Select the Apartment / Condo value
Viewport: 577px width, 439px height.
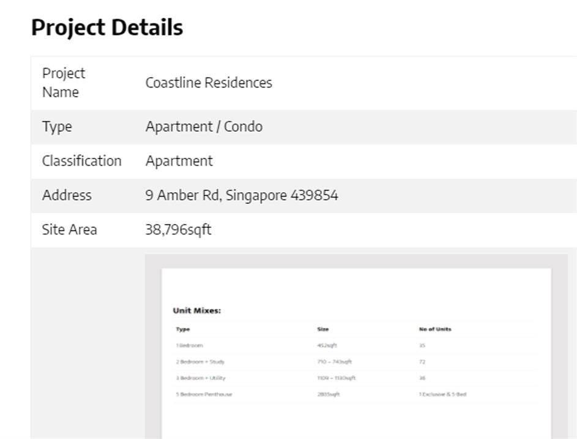pos(204,127)
